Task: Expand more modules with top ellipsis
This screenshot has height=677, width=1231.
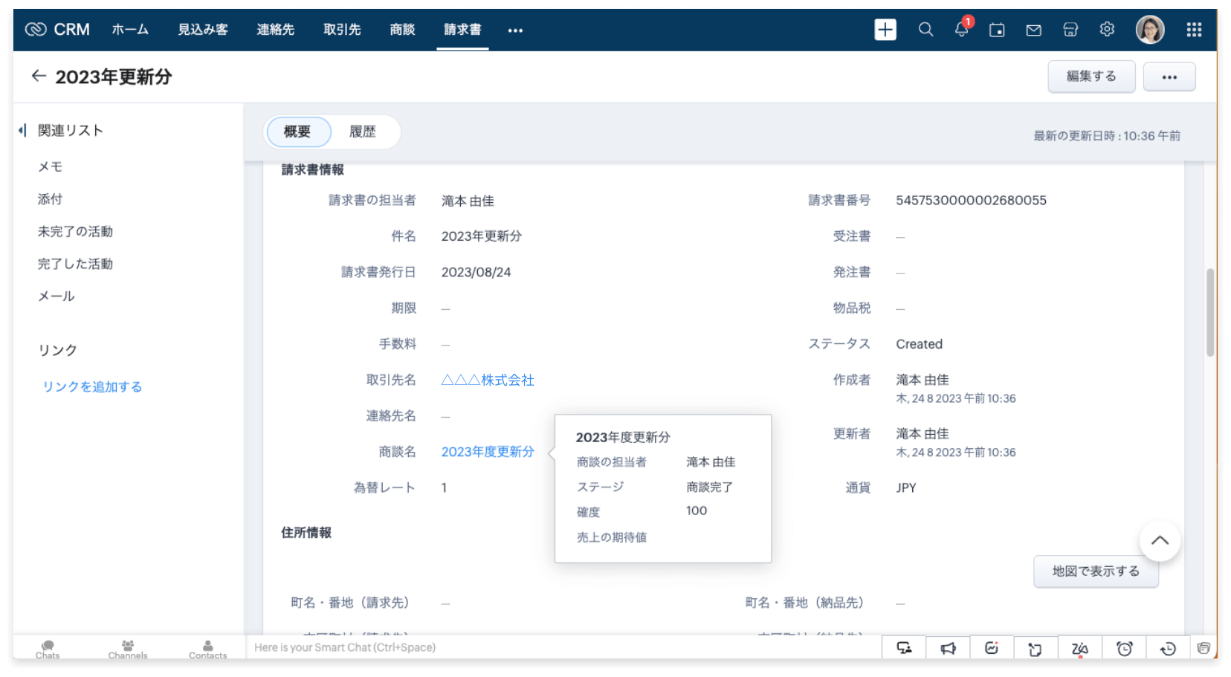Action: click(515, 30)
